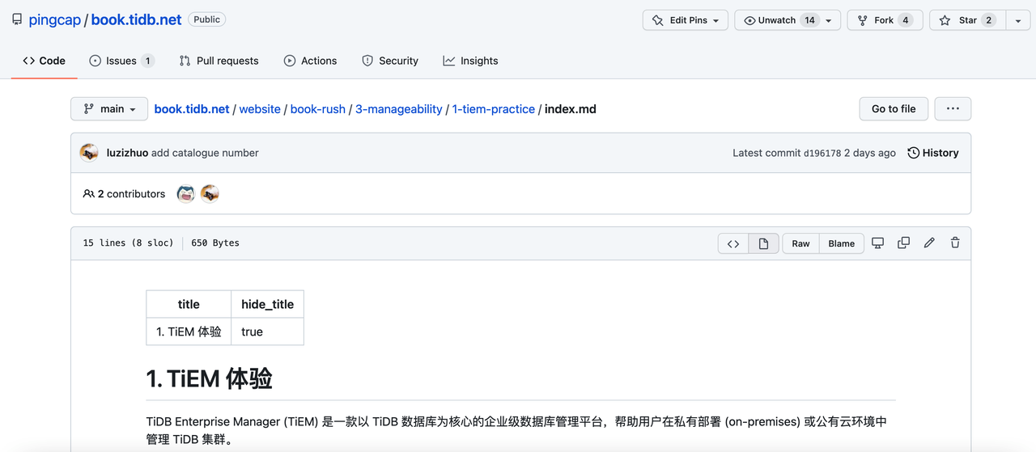Click the Public visibility label
This screenshot has height=452, width=1036.
(206, 19)
